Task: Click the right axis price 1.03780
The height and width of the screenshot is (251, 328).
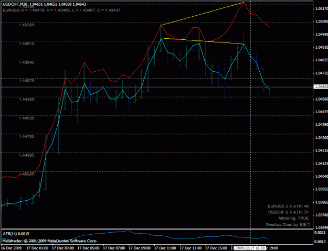Action: pyautogui.click(x=321, y=215)
